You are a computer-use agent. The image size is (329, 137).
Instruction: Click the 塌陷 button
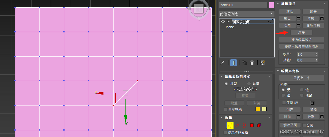click(313, 109)
